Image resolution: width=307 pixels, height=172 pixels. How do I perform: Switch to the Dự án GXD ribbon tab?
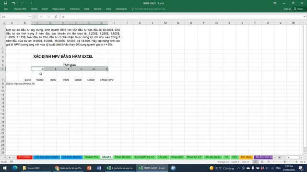tap(20, 9)
